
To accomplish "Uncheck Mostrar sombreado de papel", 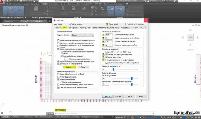I will pyautogui.click(x=61, y=82).
